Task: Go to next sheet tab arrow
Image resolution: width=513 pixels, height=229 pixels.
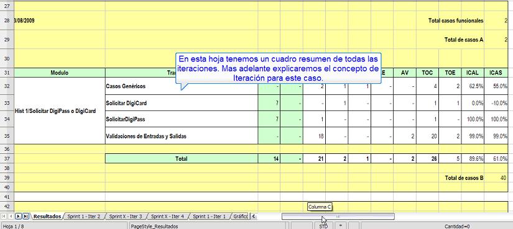Action: [x=18, y=216]
